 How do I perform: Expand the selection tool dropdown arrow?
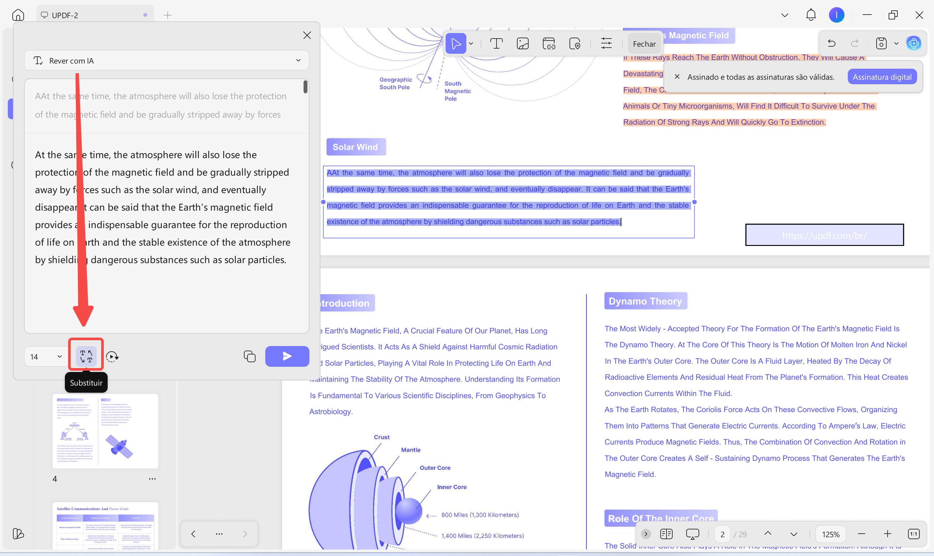[471, 43]
